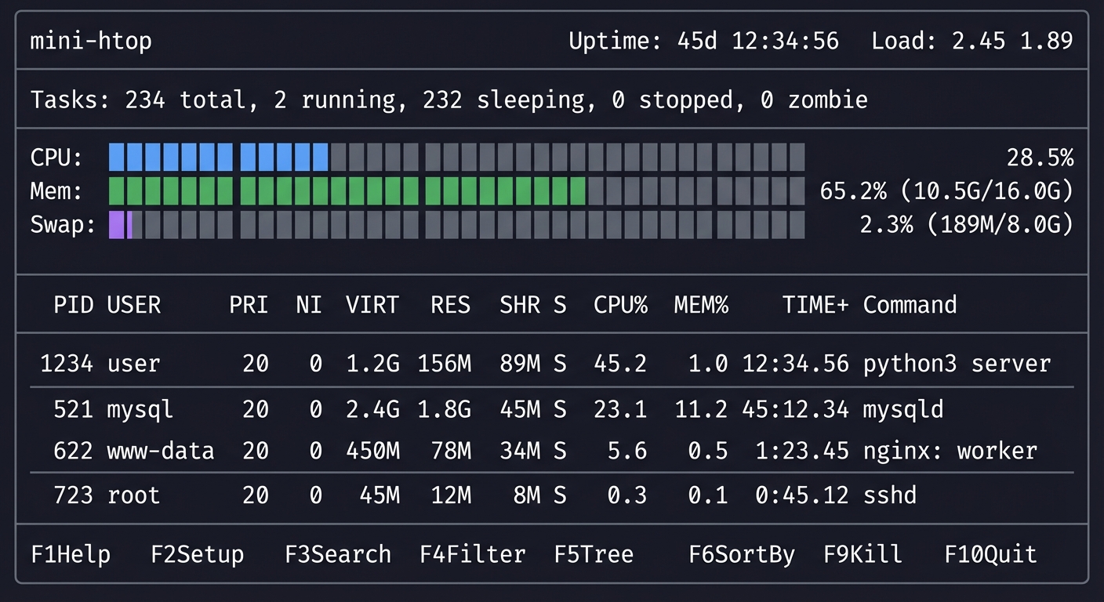Select the python3 server process row
The image size is (1104, 602).
click(x=549, y=363)
